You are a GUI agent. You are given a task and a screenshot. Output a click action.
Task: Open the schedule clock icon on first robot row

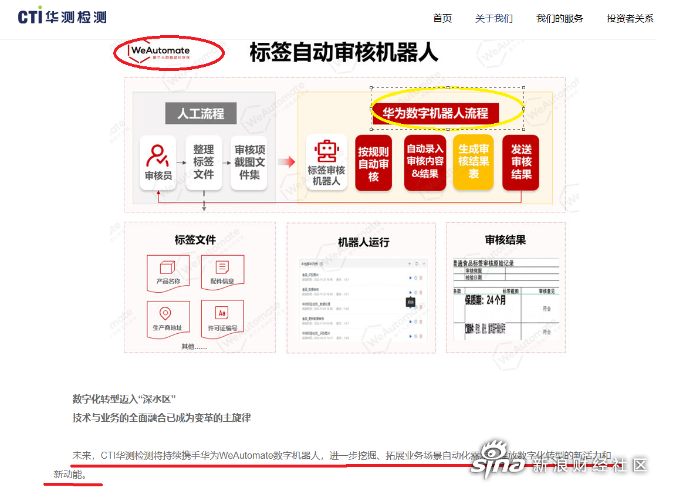pyautogui.click(x=415, y=277)
